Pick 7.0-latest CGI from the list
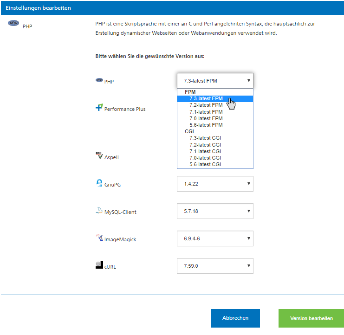Viewport: 344px width, 335px height. click(x=206, y=158)
